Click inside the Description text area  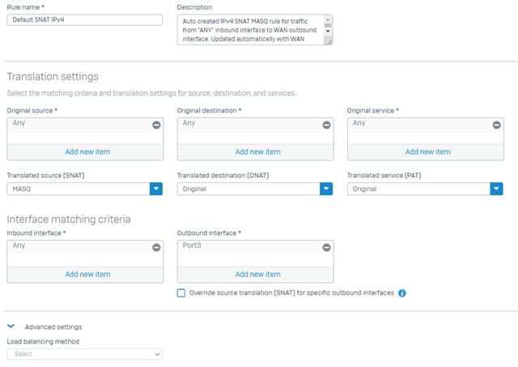(x=251, y=30)
